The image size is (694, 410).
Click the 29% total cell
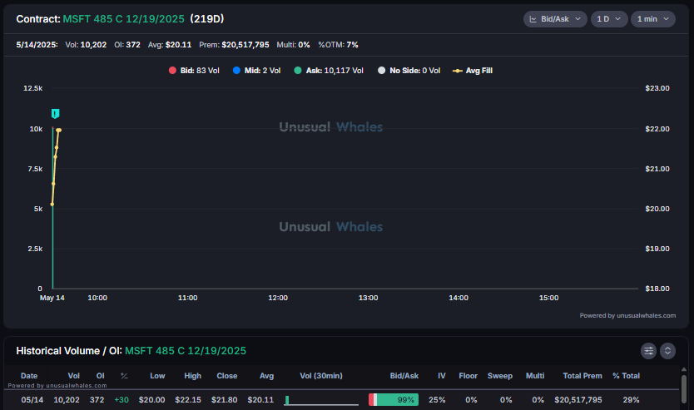(x=631, y=400)
